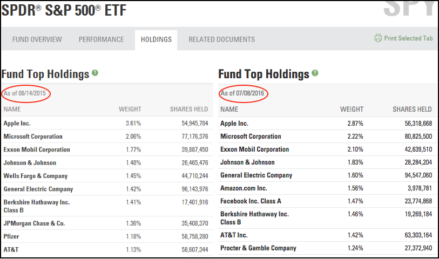The width and height of the screenshot is (439, 259).
Task: Click Wells Fargo & Company holding row
Action: (36, 176)
